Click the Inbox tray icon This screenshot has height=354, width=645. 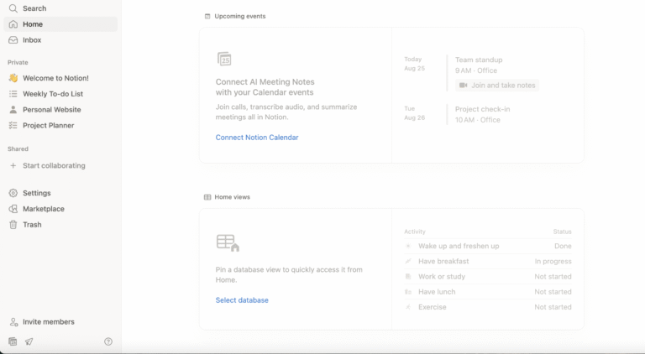(x=13, y=39)
